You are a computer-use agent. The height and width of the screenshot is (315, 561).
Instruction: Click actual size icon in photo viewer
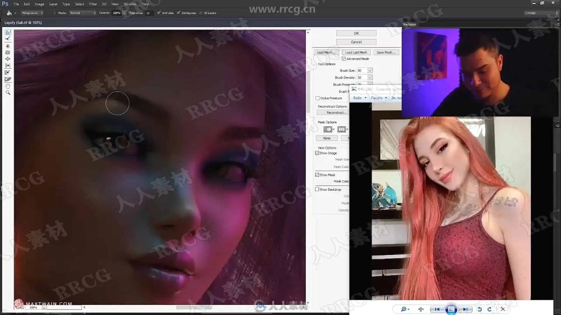pyautogui.click(x=421, y=309)
